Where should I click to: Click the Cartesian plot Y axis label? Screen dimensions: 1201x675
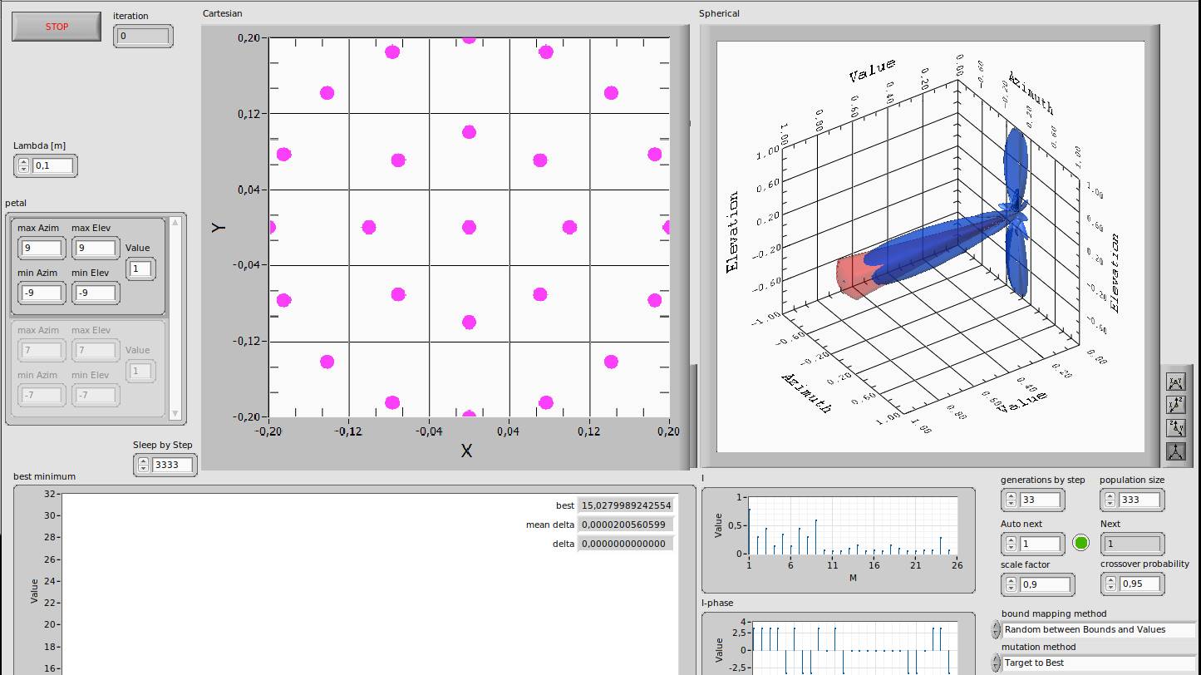pos(219,227)
